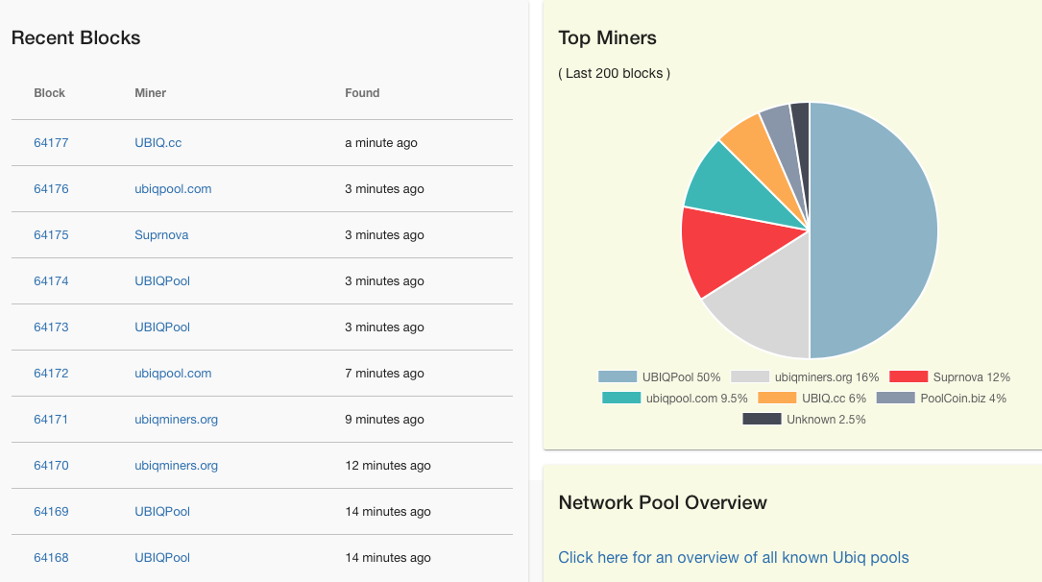Open block 64172 link
This screenshot has height=582, width=1042.
point(51,374)
